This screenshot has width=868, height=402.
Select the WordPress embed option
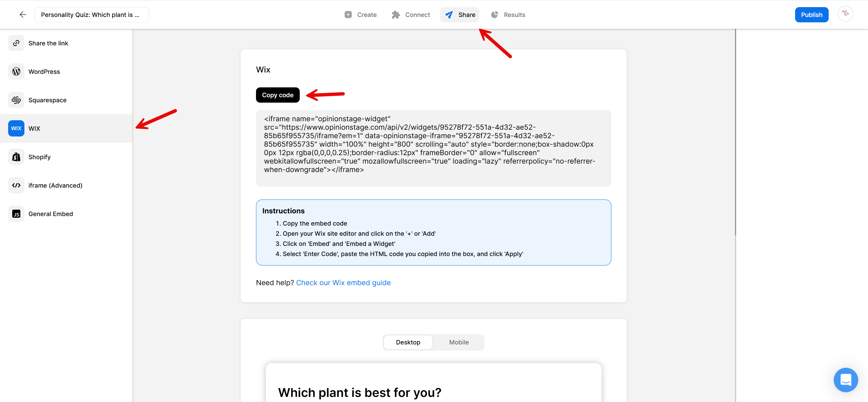click(x=44, y=71)
